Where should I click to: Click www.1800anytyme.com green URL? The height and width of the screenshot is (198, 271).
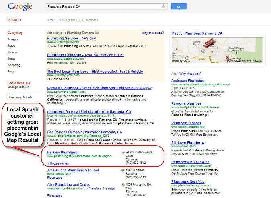tap(64, 75)
